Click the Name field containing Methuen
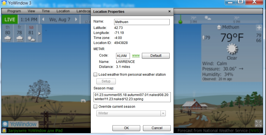This screenshot has height=135, width=266. pos(142,22)
